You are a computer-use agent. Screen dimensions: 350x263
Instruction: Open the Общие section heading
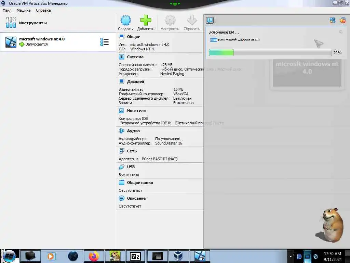click(134, 37)
